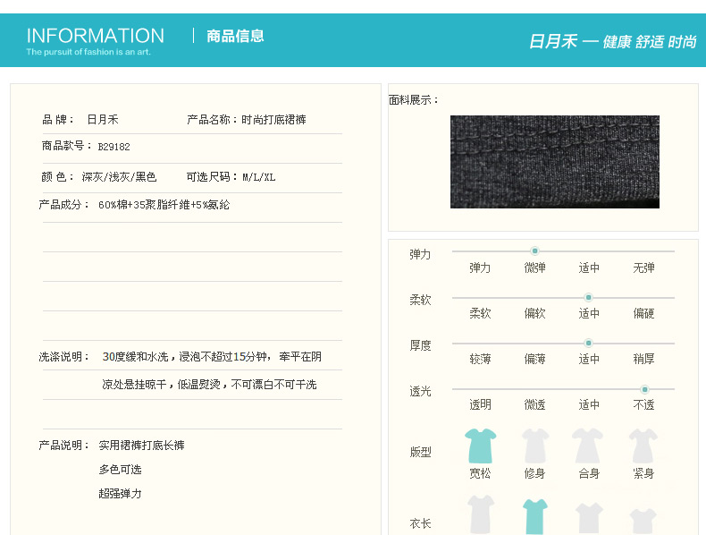This screenshot has width=706, height=535.
Task: Click the 洗涤说明 label
Action: [64, 357]
